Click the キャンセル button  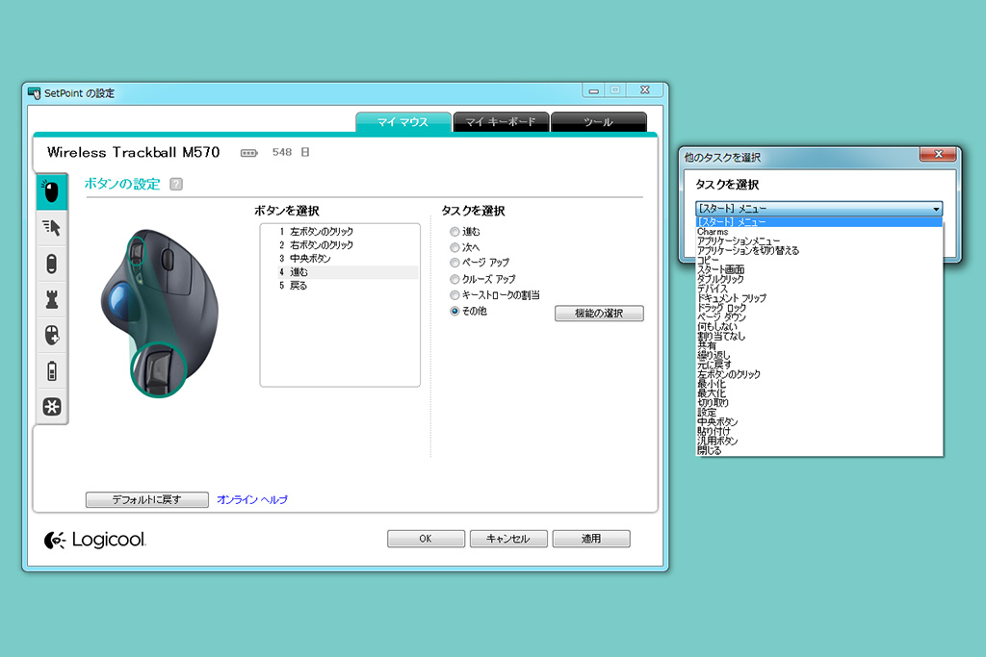(508, 539)
